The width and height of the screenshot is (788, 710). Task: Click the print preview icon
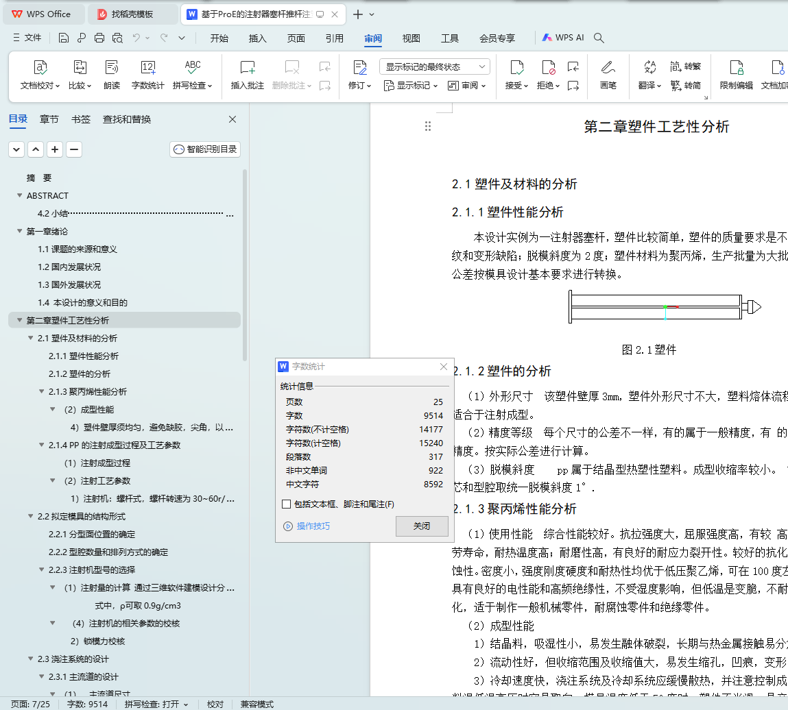(117, 38)
